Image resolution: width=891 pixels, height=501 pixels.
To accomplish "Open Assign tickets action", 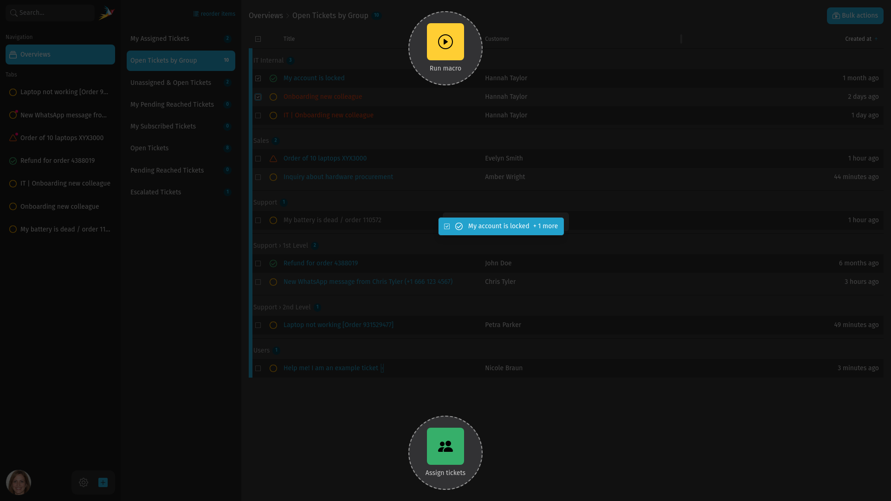I will click(445, 446).
